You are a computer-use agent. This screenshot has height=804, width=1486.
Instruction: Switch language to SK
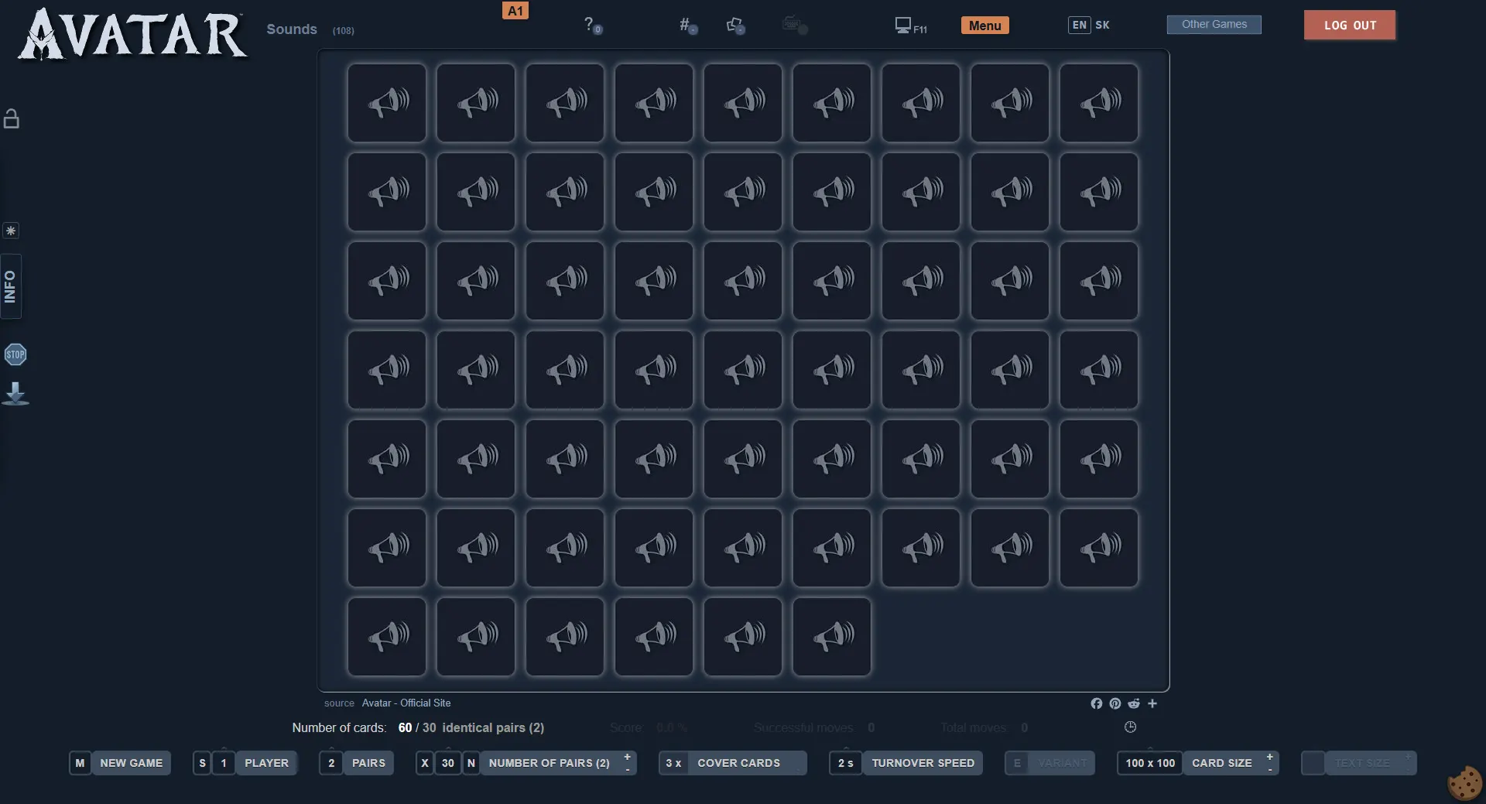pos(1102,25)
